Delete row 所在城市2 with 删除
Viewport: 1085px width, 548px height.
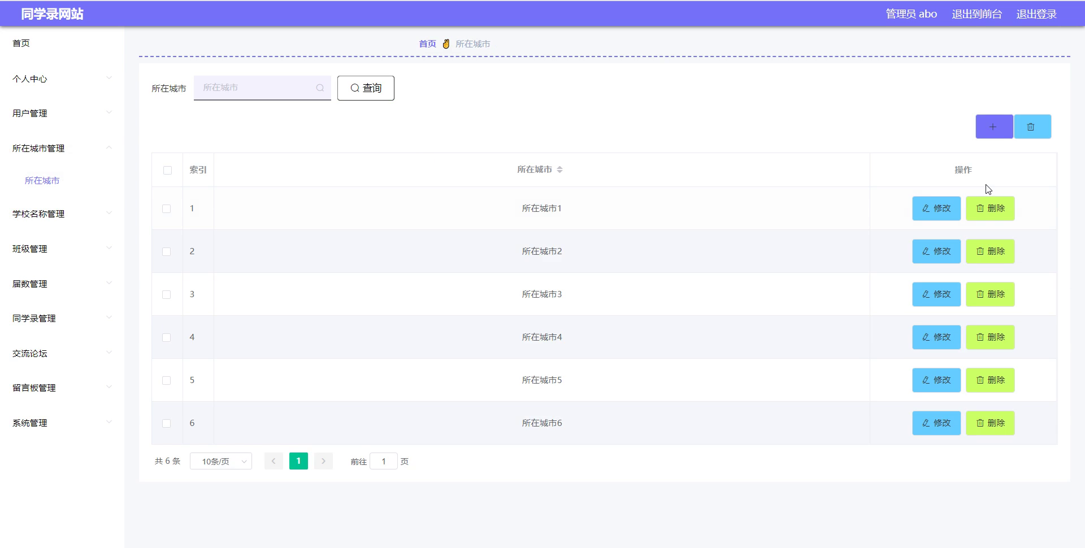[989, 251]
